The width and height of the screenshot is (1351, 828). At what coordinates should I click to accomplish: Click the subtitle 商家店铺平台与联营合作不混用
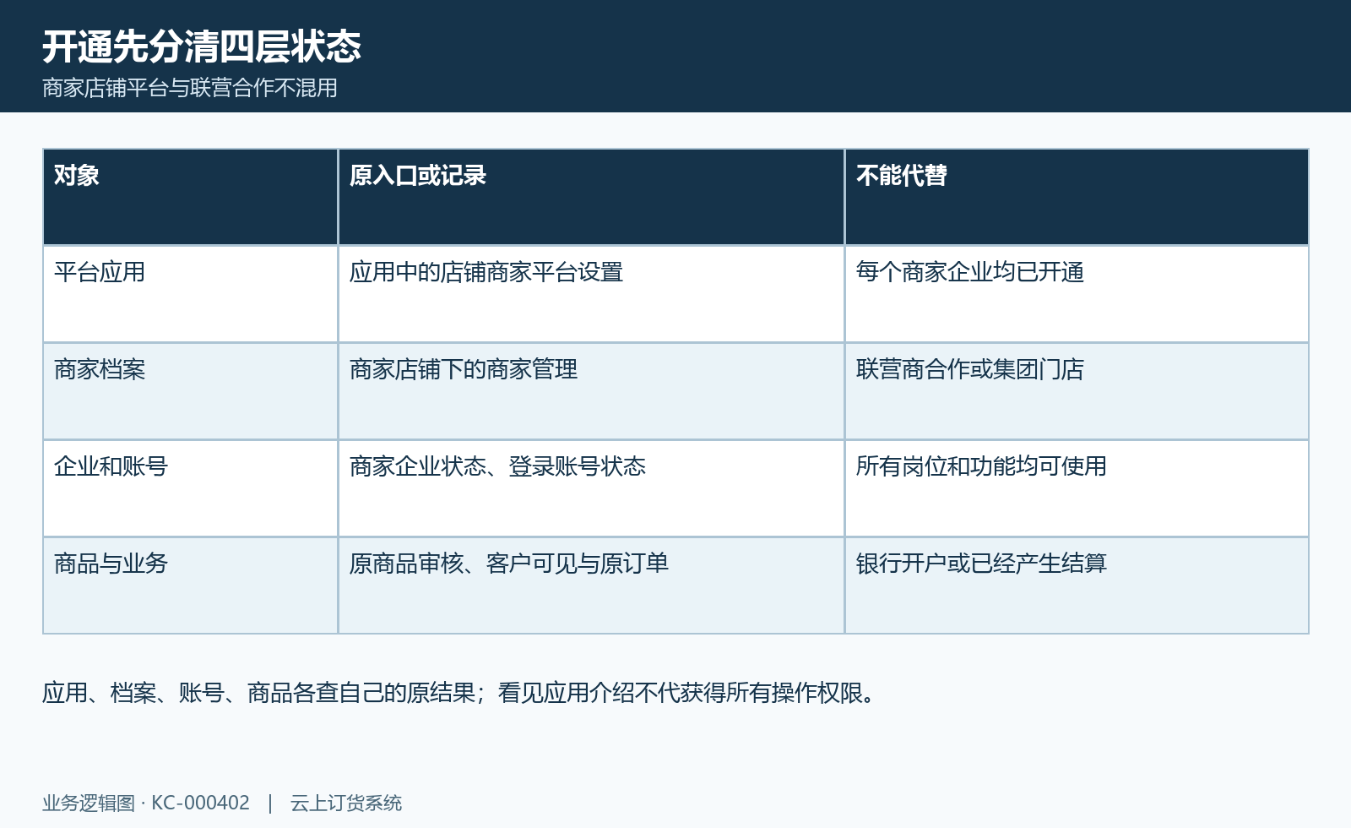(x=190, y=88)
